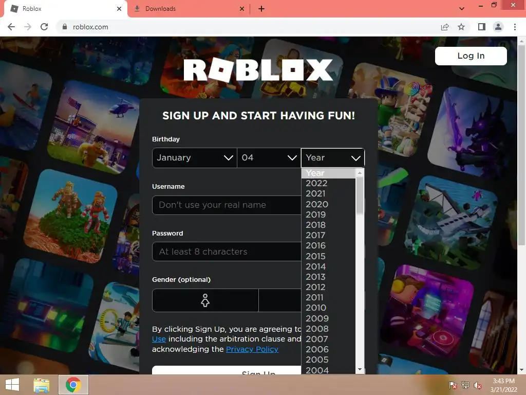
Task: Select 2018 from year list
Action: click(328, 225)
